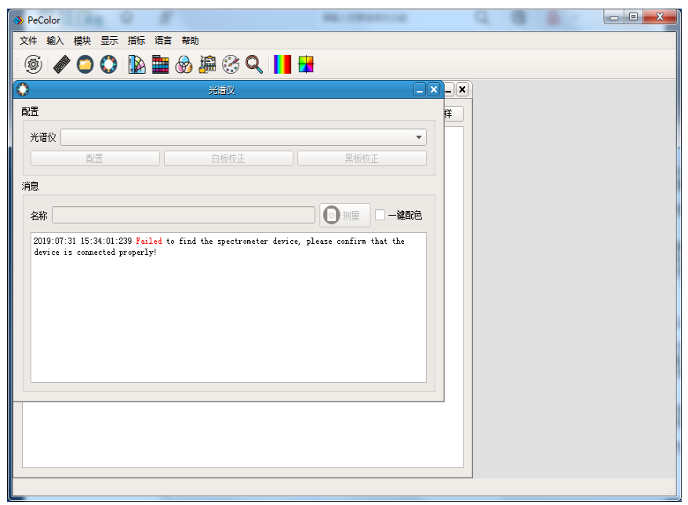The width and height of the screenshot is (688, 505).
Task: Click the paint palette toolbar icon
Action: (231, 64)
